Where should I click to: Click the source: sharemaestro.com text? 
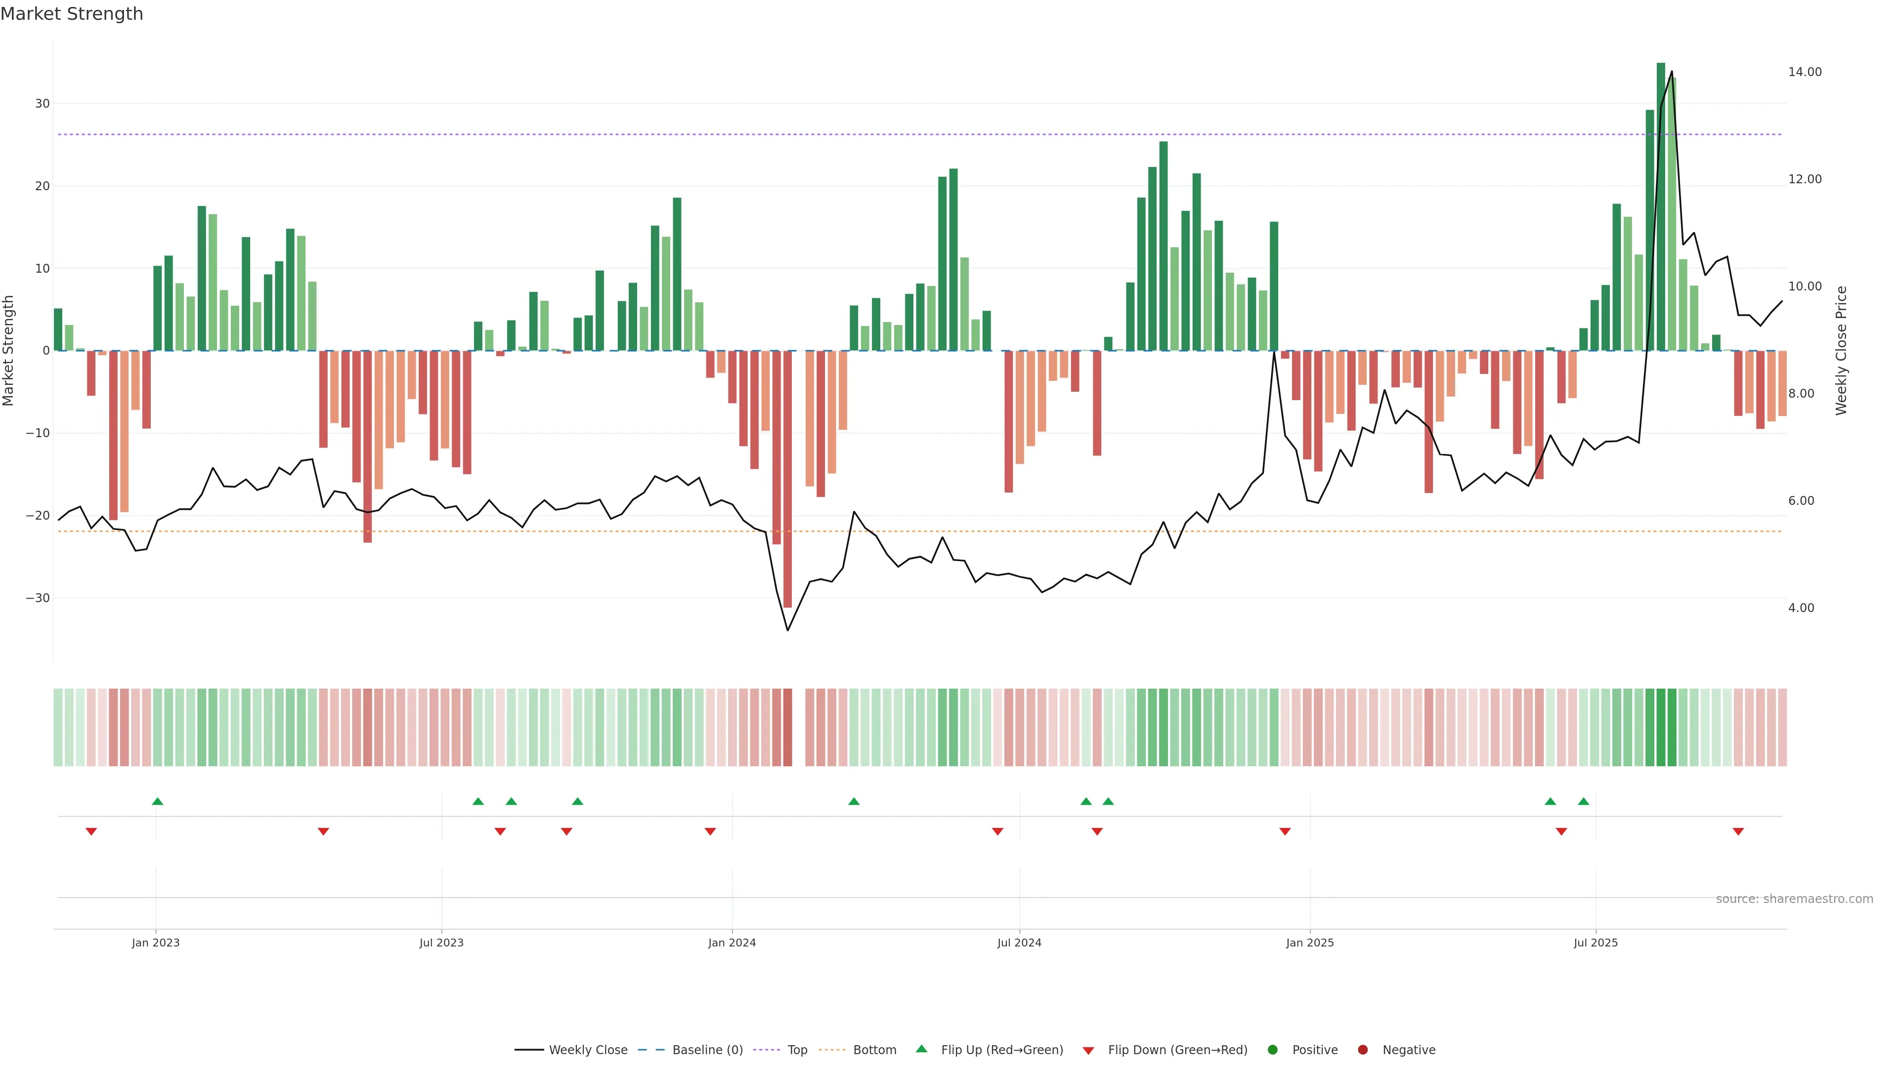(1794, 899)
